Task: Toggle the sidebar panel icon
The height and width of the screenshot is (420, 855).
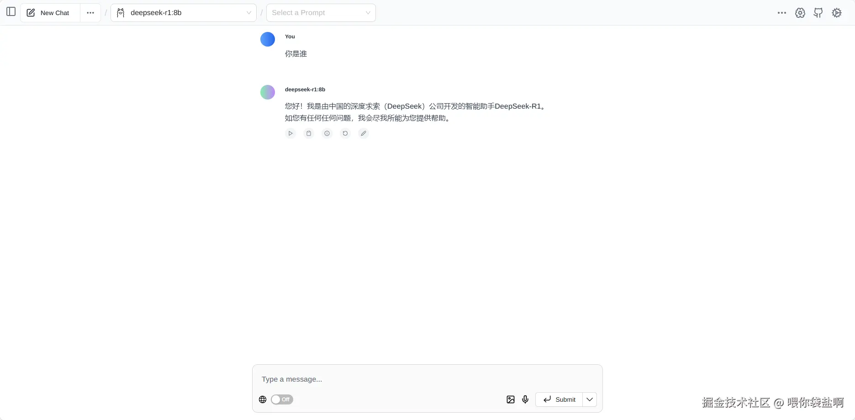Action: coord(11,12)
